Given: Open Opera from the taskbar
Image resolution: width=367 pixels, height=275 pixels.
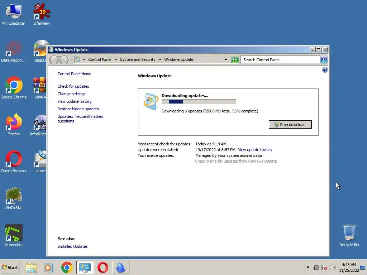Looking at the screenshot, I should 103,267.
